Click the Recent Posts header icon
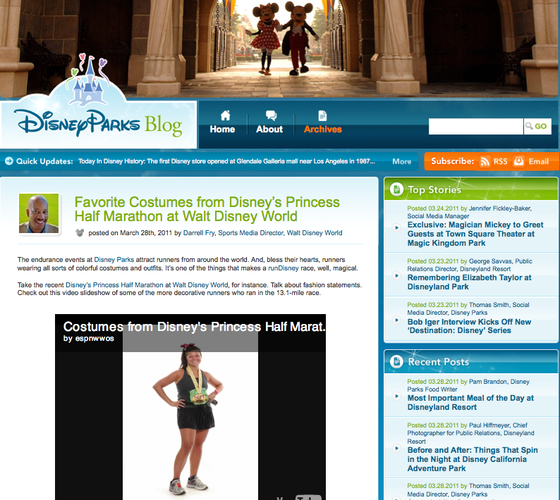 [x=396, y=362]
